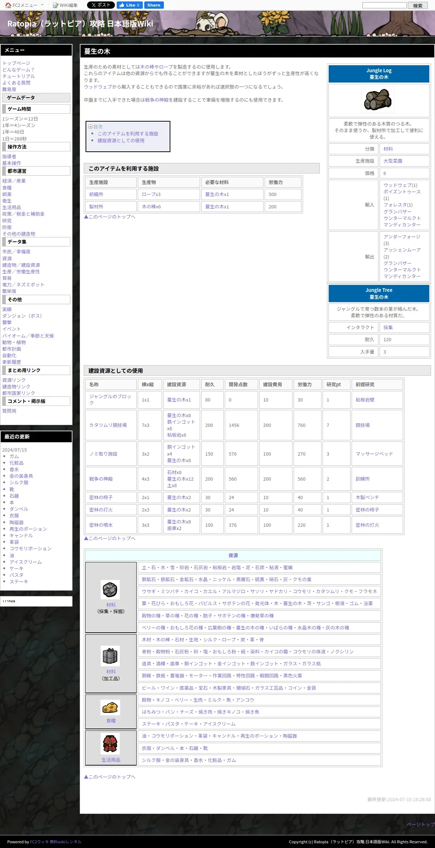This screenshot has width=435, height=848.
Task: Open 密林の噴水 building link
Action: point(101,525)
